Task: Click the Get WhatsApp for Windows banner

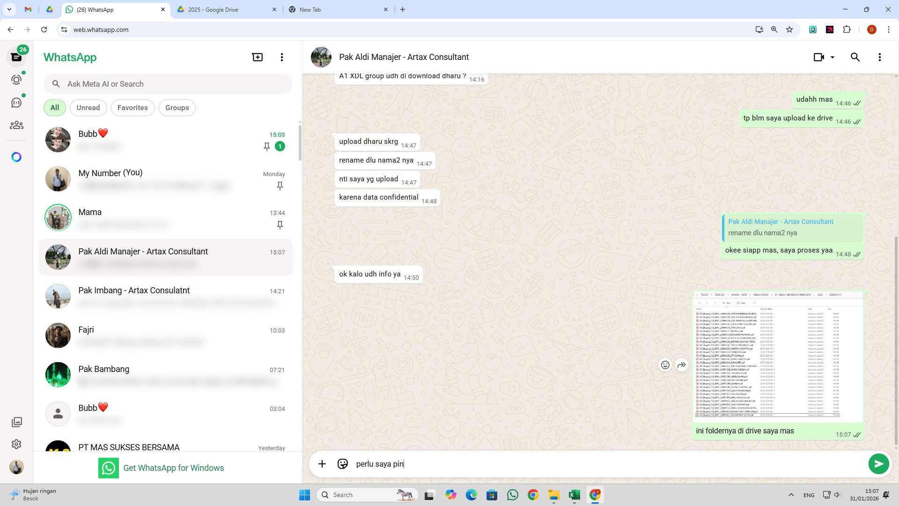Action: tap(162, 467)
